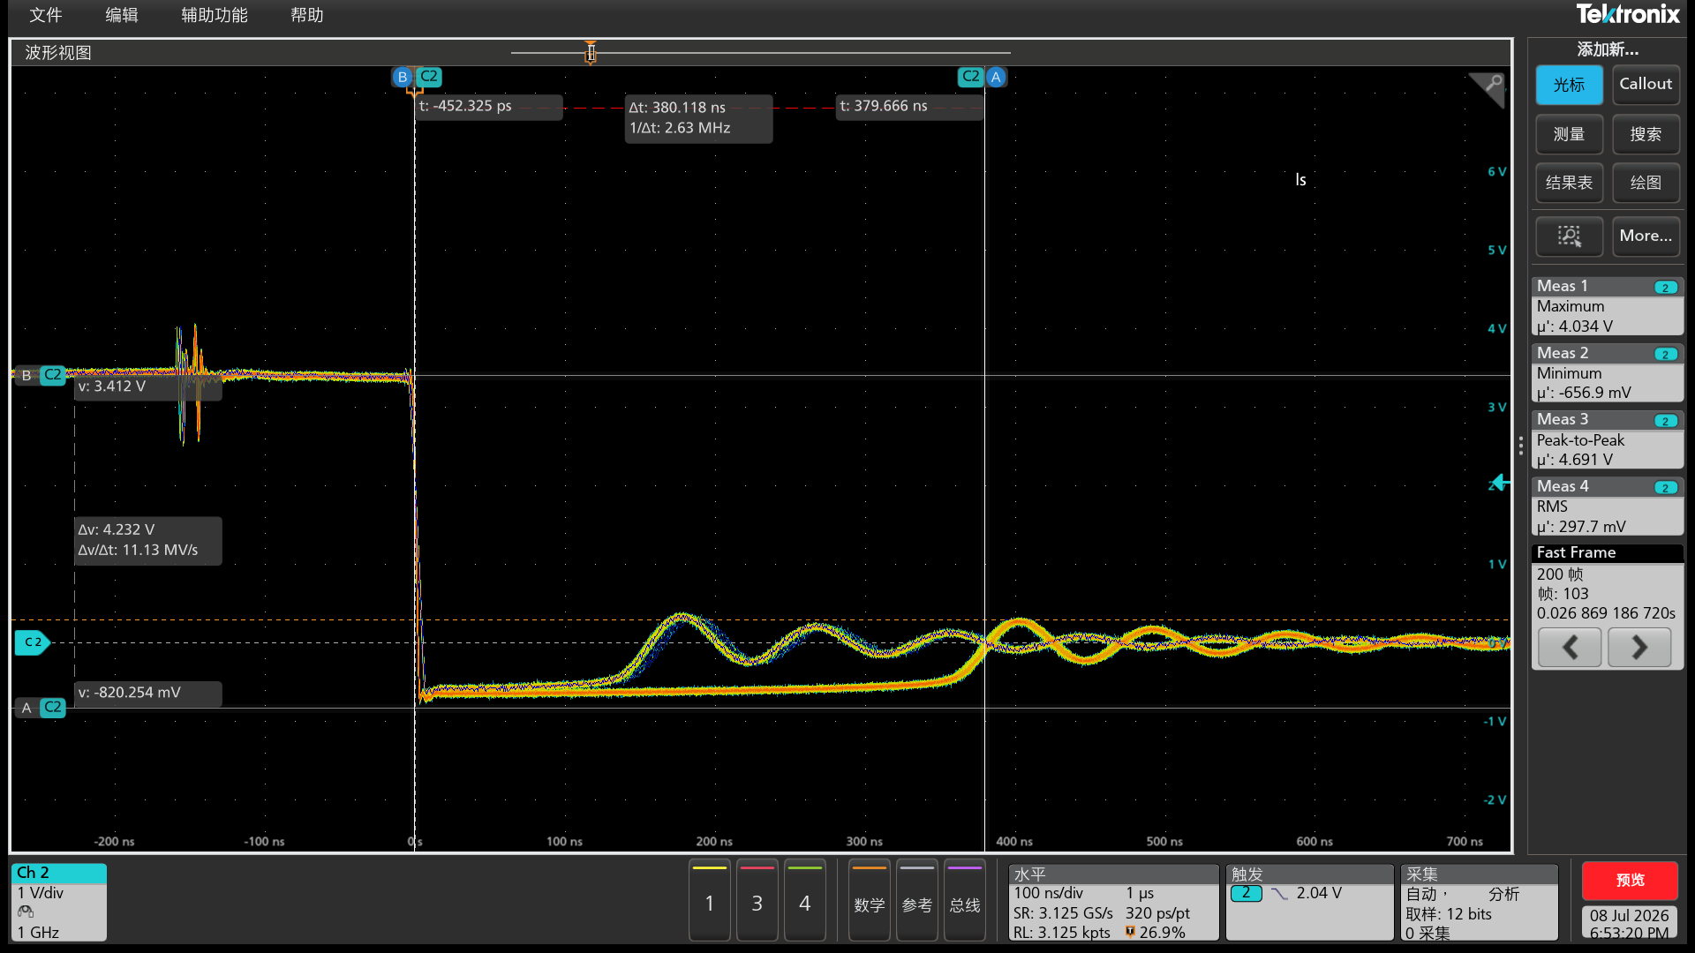
Task: Turn on channel 4
Action: click(x=805, y=902)
